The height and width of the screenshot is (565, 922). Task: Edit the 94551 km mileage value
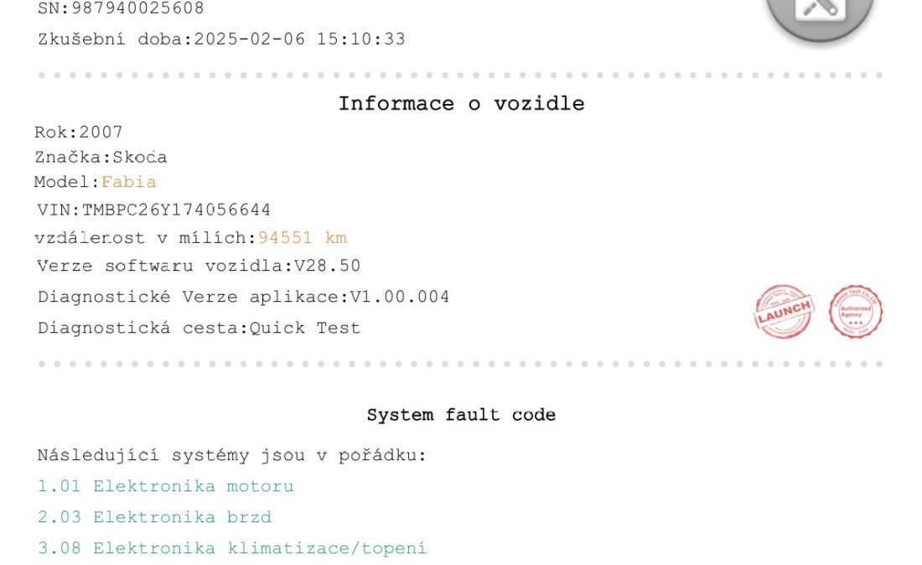click(x=303, y=237)
